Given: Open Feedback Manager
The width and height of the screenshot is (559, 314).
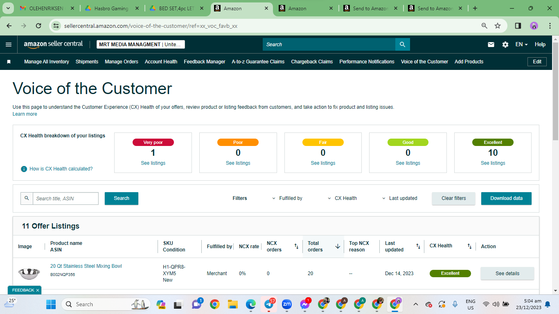Looking at the screenshot, I should pyautogui.click(x=205, y=62).
